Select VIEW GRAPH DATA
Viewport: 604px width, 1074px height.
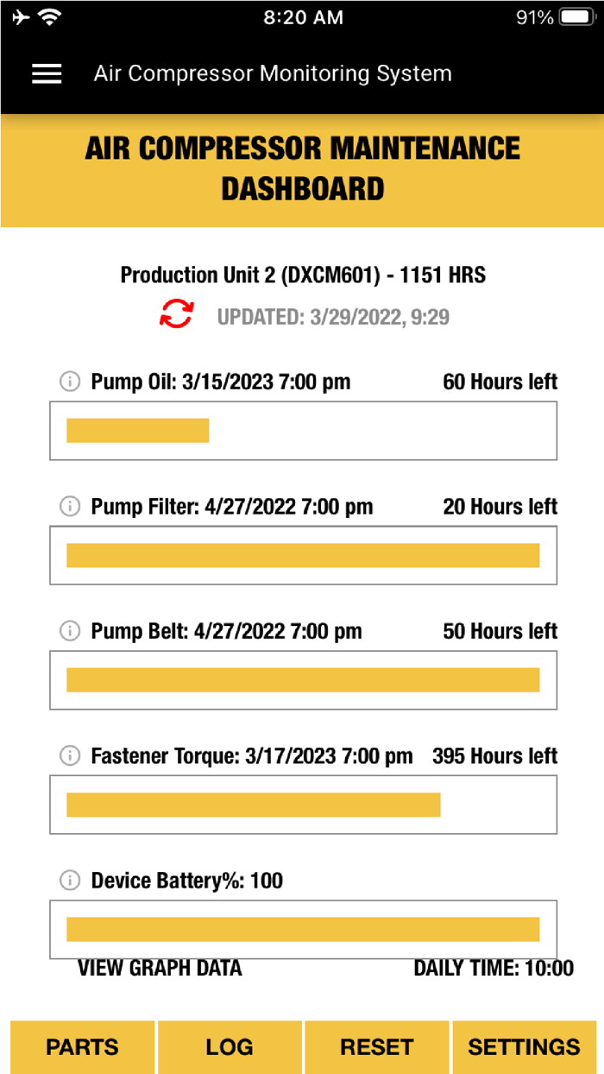point(160,968)
